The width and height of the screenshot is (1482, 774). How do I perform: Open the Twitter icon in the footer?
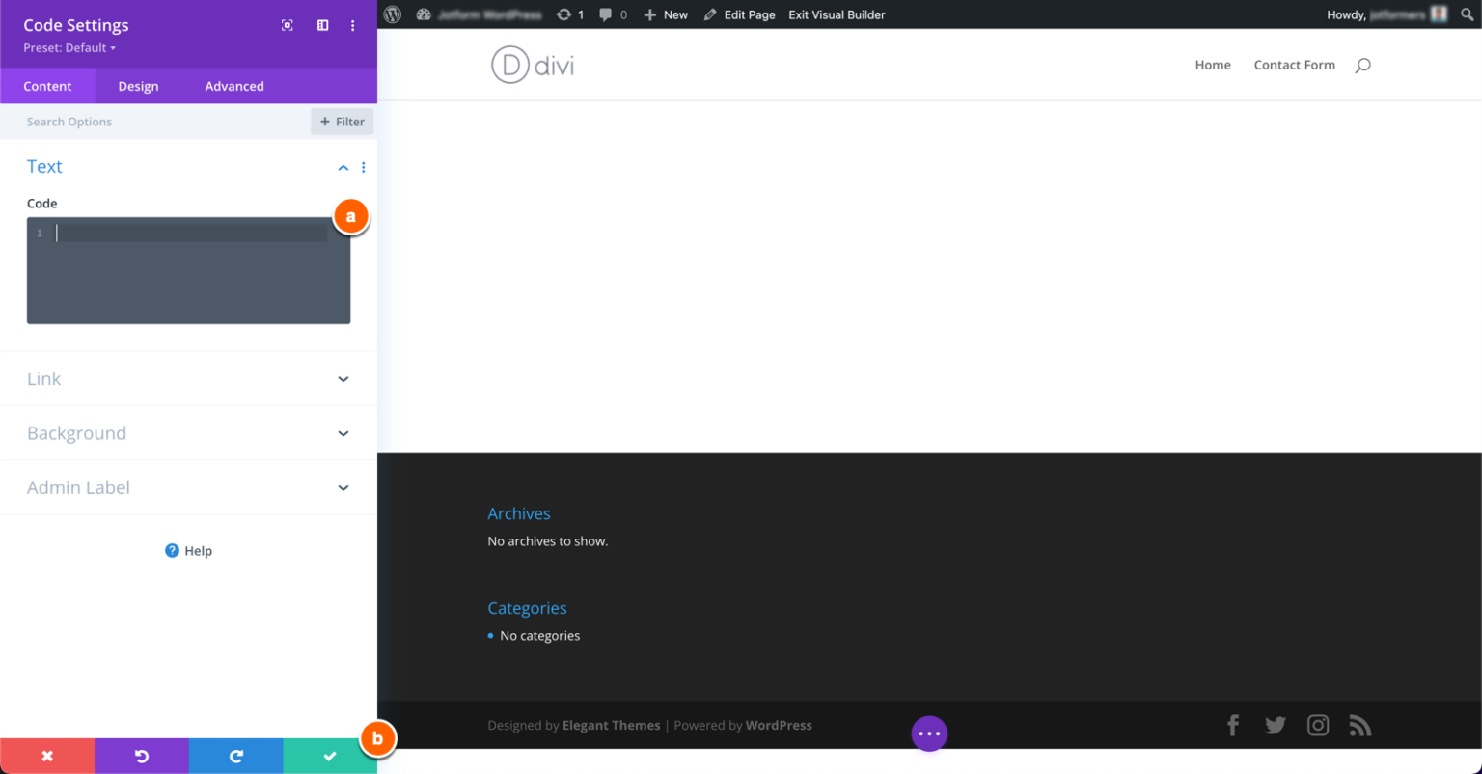point(1275,725)
